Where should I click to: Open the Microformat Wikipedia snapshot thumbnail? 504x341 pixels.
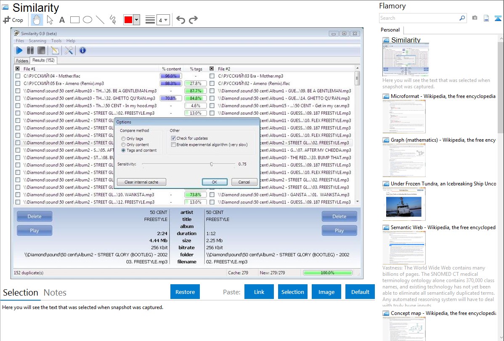point(404,116)
